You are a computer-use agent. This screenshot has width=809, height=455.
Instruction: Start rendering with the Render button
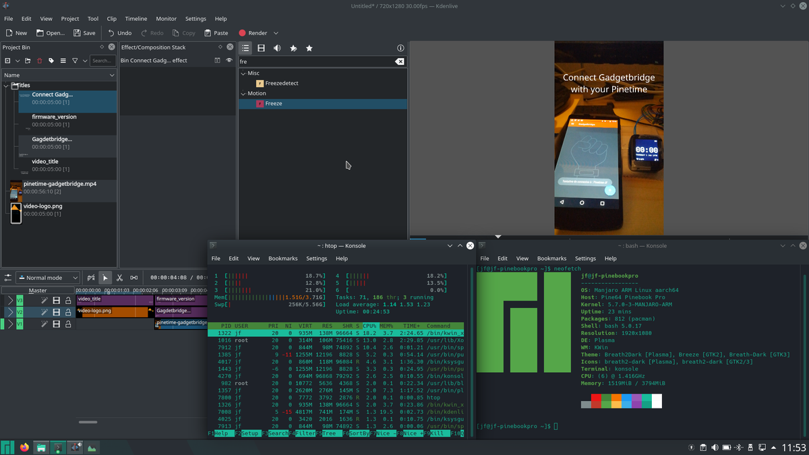coord(253,32)
